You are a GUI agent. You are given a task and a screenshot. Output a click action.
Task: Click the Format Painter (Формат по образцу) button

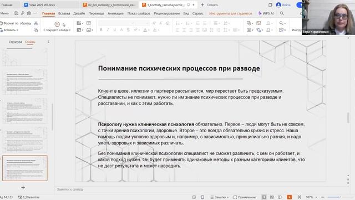[16, 23]
